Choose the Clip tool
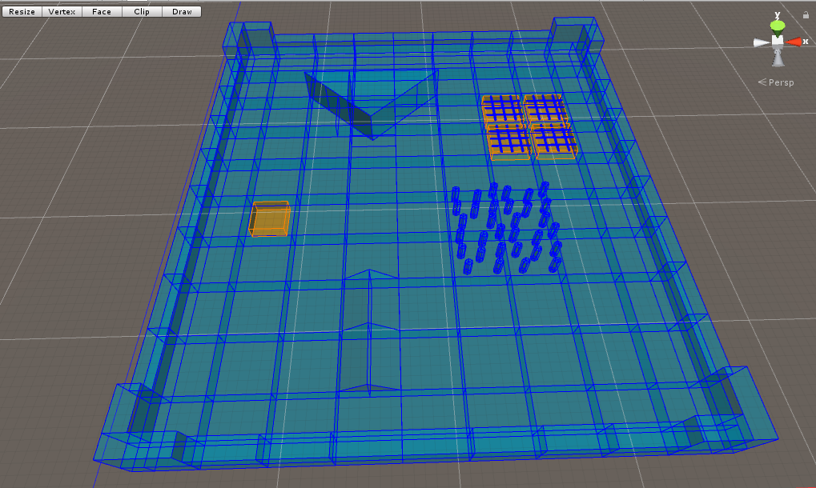Image resolution: width=816 pixels, height=488 pixels. coord(142,12)
